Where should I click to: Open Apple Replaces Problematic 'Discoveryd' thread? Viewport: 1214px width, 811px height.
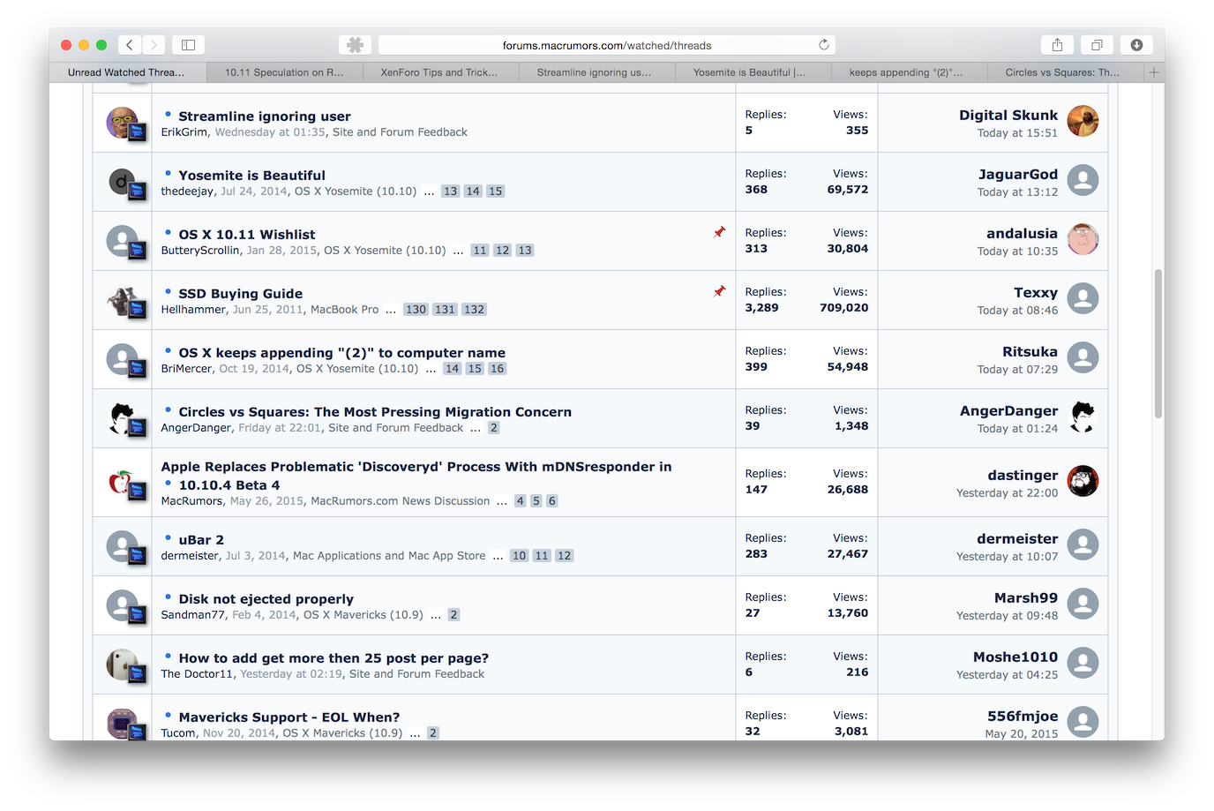pos(416,476)
